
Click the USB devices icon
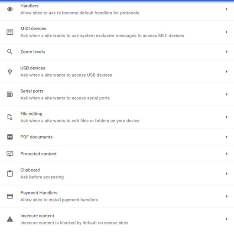(10, 72)
